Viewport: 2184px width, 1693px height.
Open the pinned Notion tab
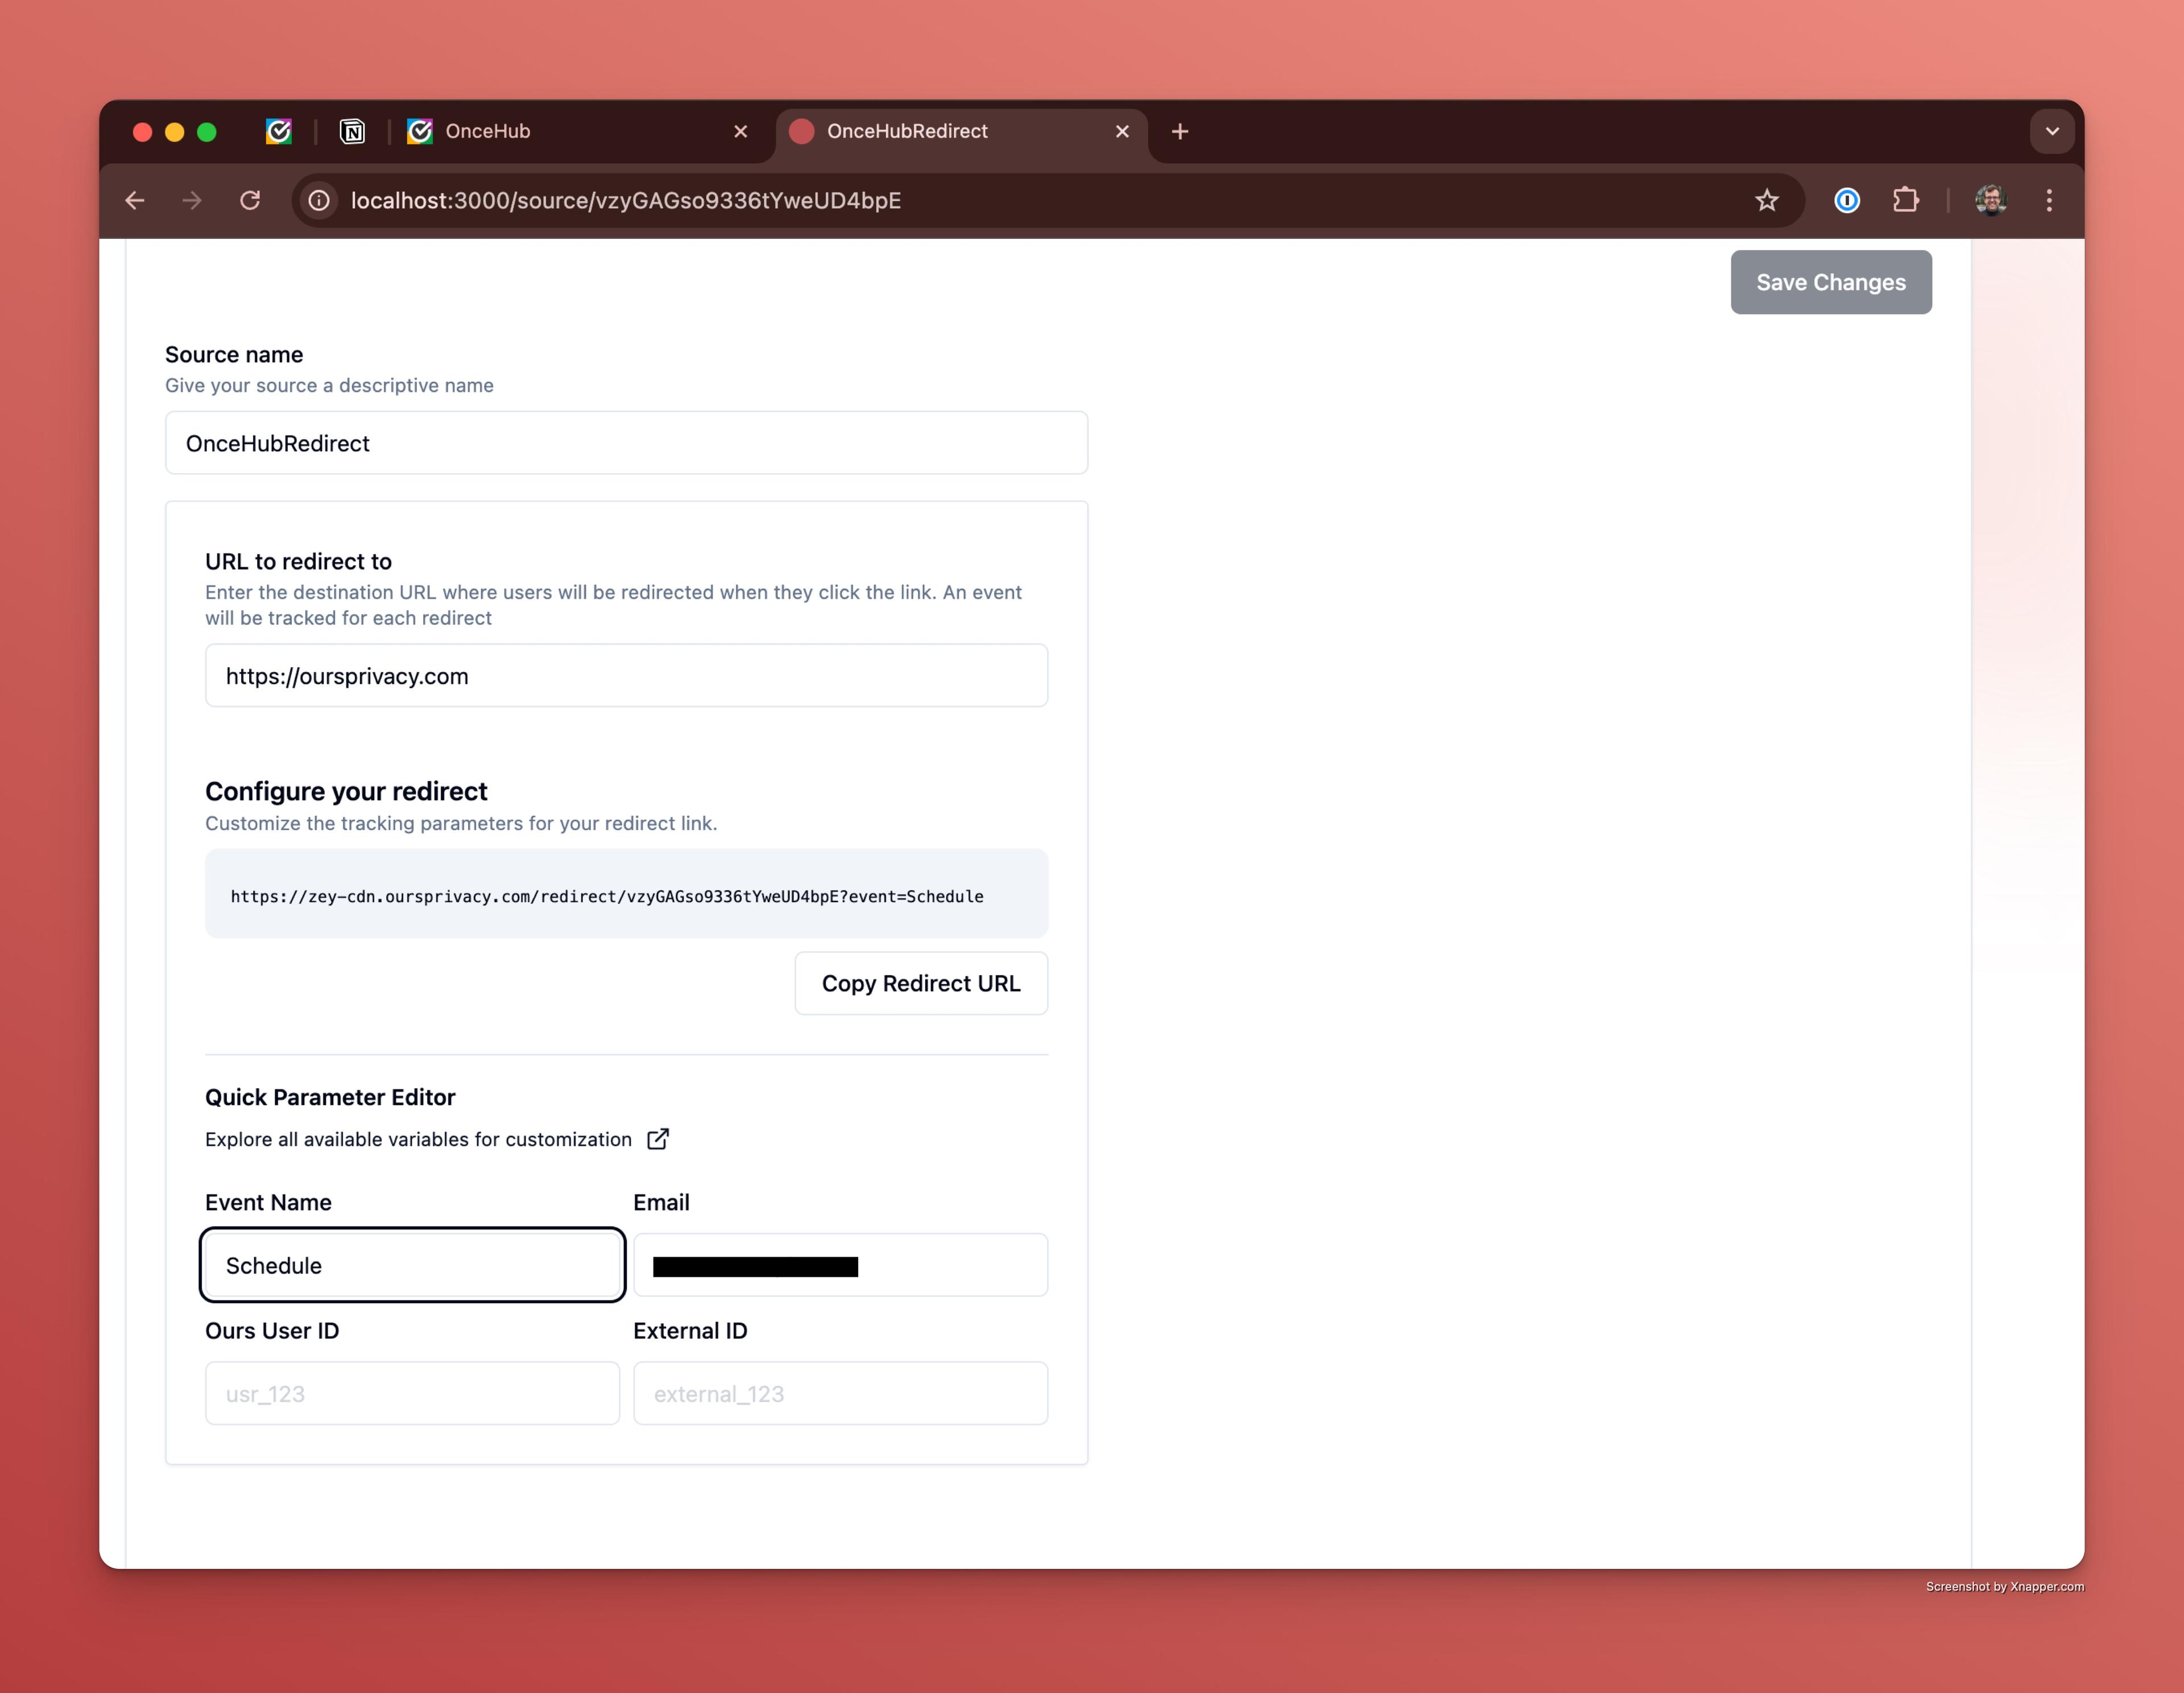(352, 132)
